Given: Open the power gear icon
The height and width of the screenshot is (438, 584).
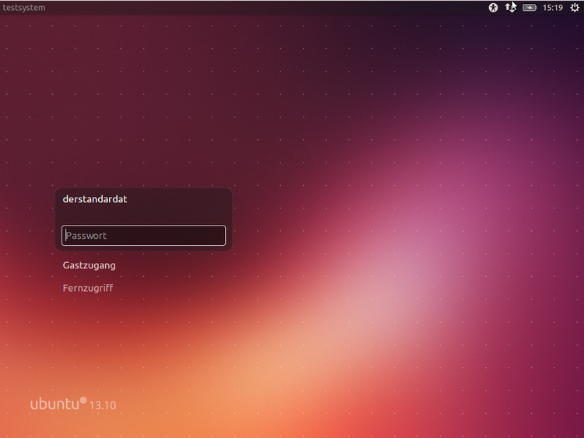Looking at the screenshot, I should click(575, 8).
